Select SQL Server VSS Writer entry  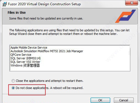(25, 62)
